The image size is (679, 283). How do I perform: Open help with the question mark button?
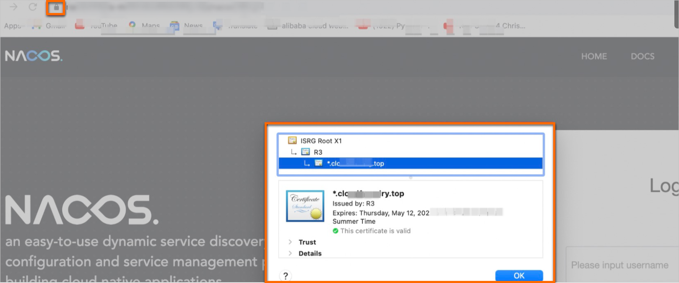coord(286,275)
